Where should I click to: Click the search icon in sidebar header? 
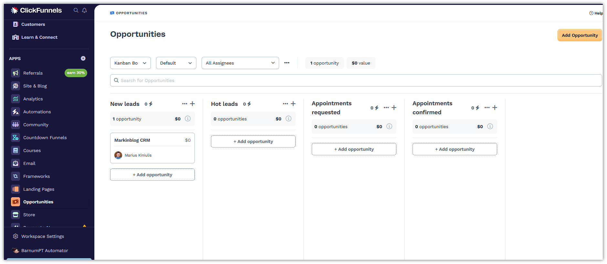[x=76, y=10]
